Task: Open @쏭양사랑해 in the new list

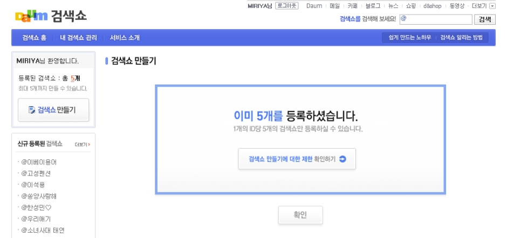Action: pyautogui.click(x=39, y=196)
